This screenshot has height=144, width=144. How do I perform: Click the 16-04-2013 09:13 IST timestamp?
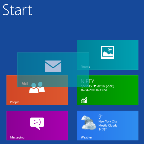pyautogui.click(x=94, y=90)
